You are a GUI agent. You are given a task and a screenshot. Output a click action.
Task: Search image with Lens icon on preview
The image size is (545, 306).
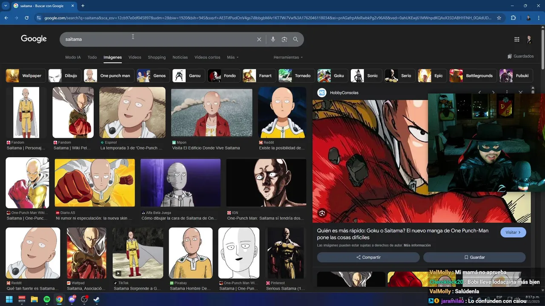point(322,213)
